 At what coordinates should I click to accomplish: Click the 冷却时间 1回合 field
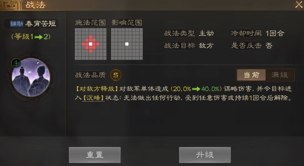(258, 33)
